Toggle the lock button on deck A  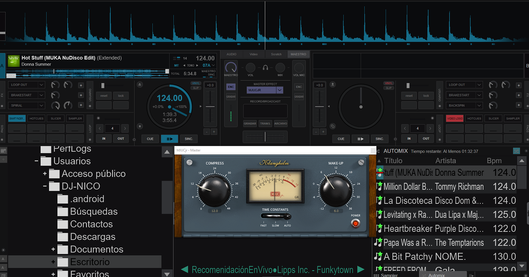point(121,96)
